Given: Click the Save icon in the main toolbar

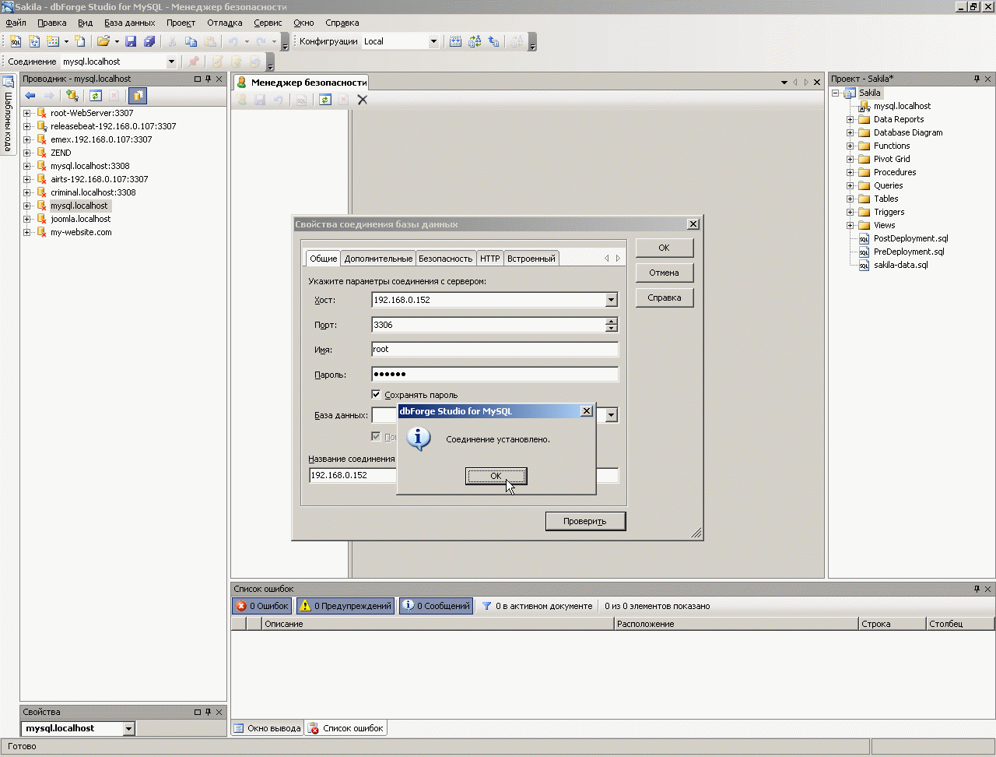Looking at the screenshot, I should pyautogui.click(x=131, y=41).
